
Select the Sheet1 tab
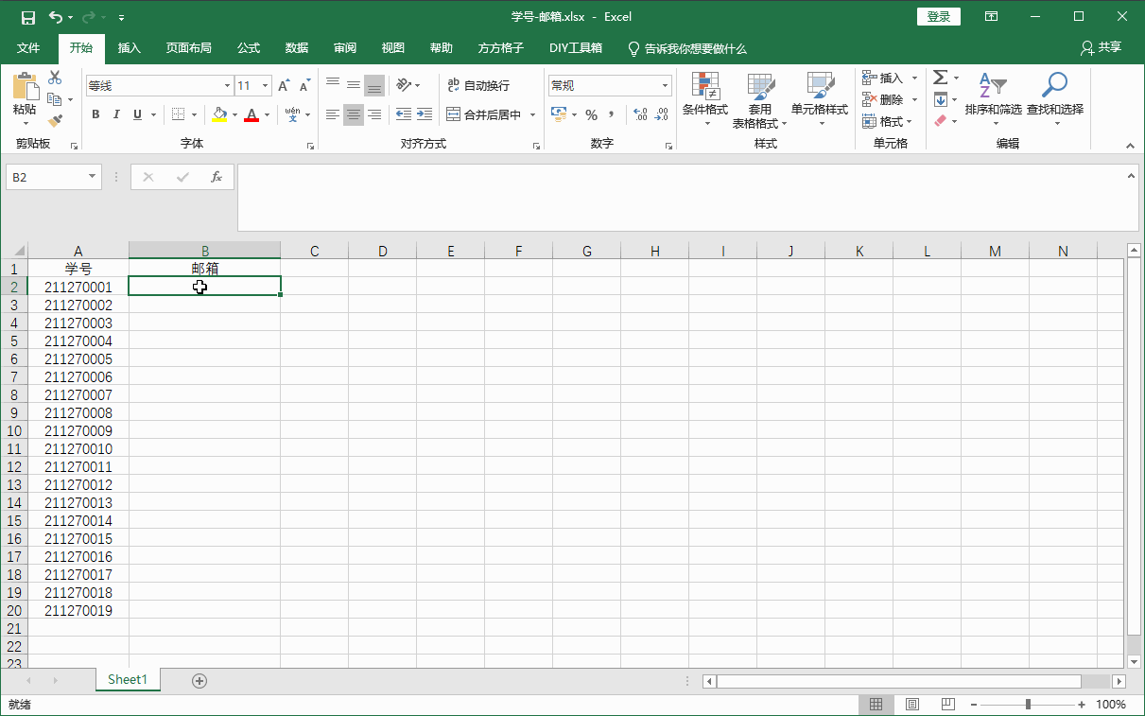click(x=128, y=680)
